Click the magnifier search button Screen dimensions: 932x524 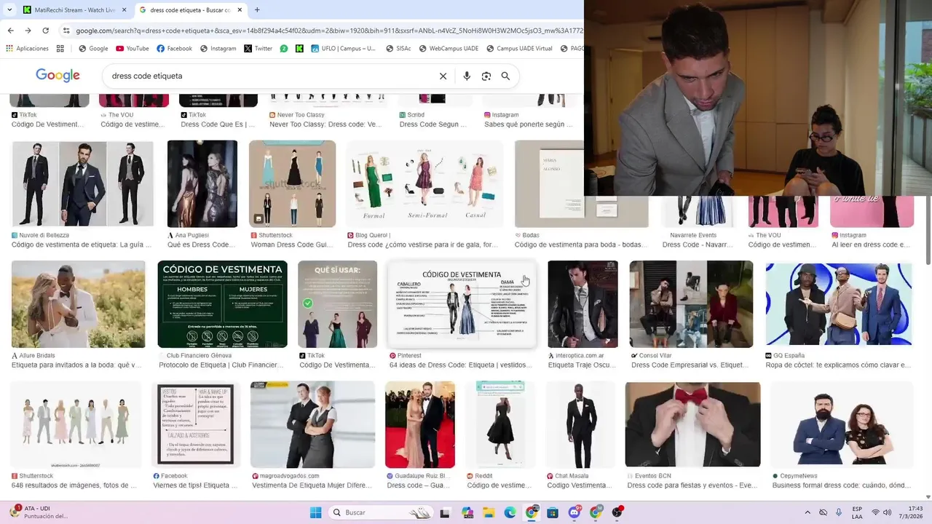(505, 76)
